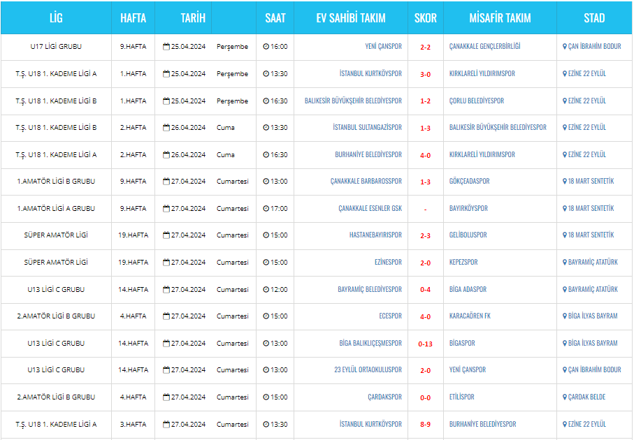This screenshot has width=634, height=440.
Task: Click the calendar icon in the ÇARDAKSPOR row
Action: tap(166, 397)
